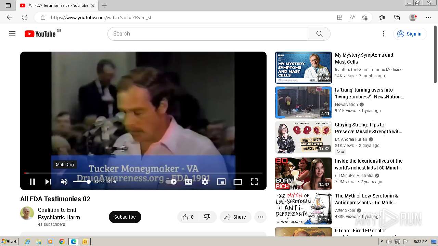The height and width of the screenshot is (246, 438).
Task: Click the YouTube search field
Action: (208, 34)
